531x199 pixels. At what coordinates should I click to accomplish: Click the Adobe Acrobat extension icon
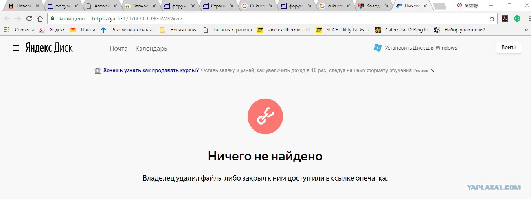(505, 18)
